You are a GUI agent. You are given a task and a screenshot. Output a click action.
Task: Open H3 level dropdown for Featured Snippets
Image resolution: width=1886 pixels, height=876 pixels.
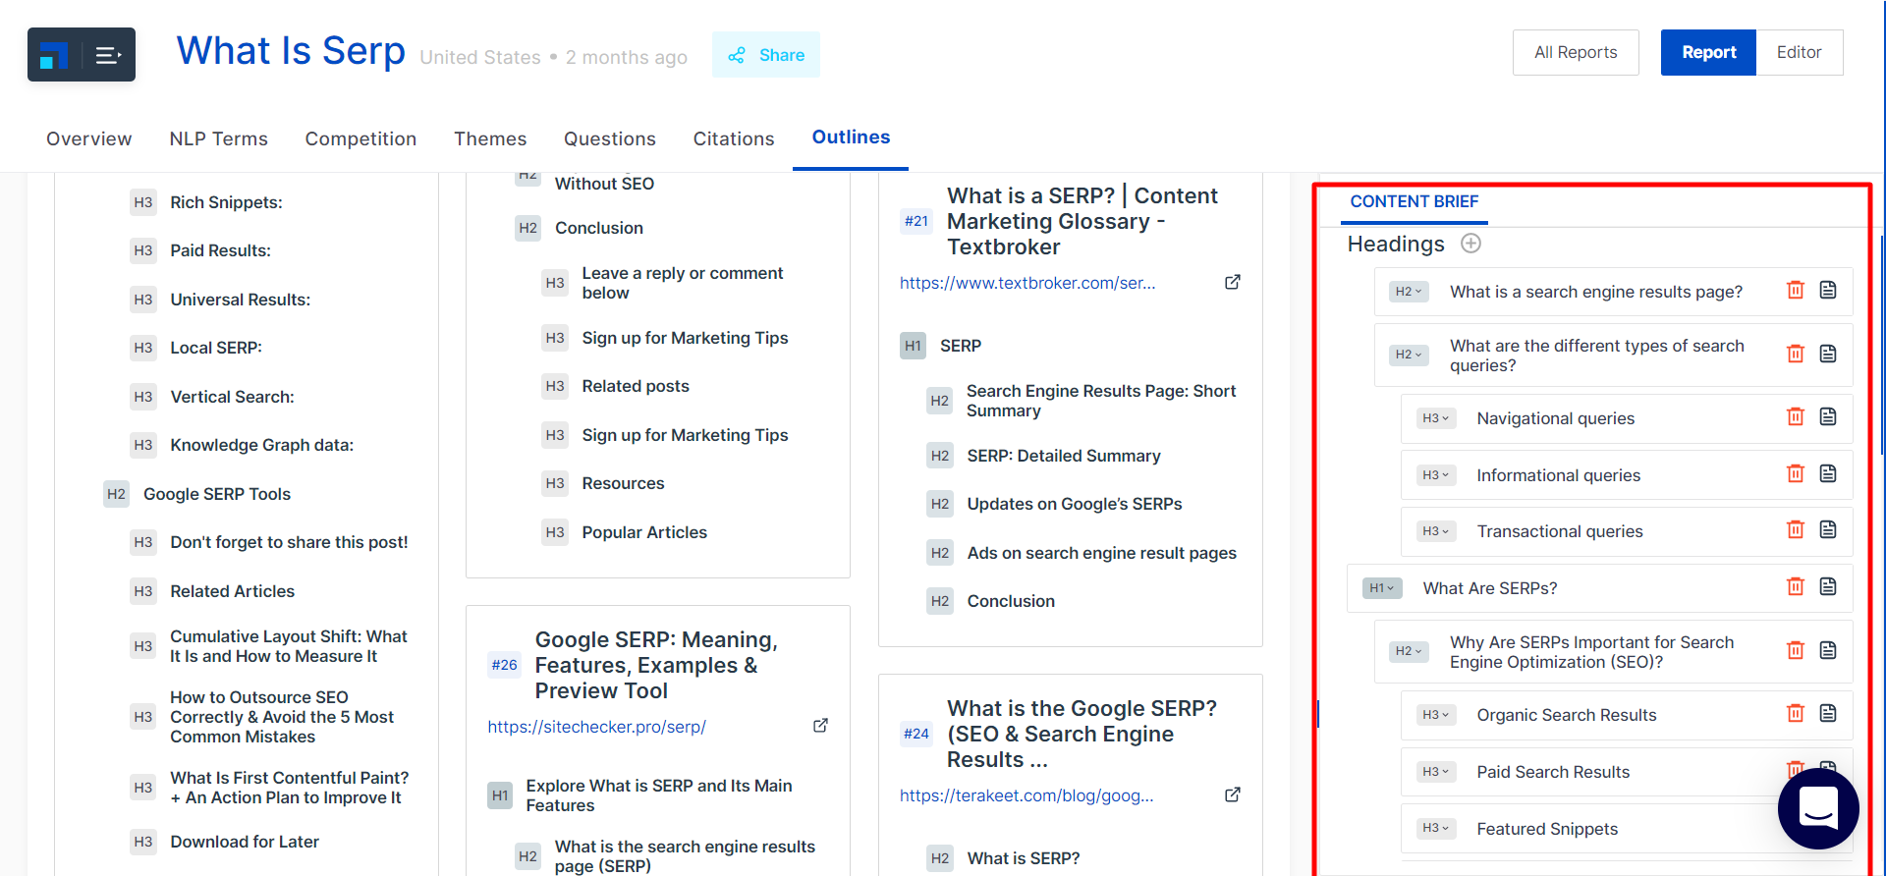pos(1436,828)
